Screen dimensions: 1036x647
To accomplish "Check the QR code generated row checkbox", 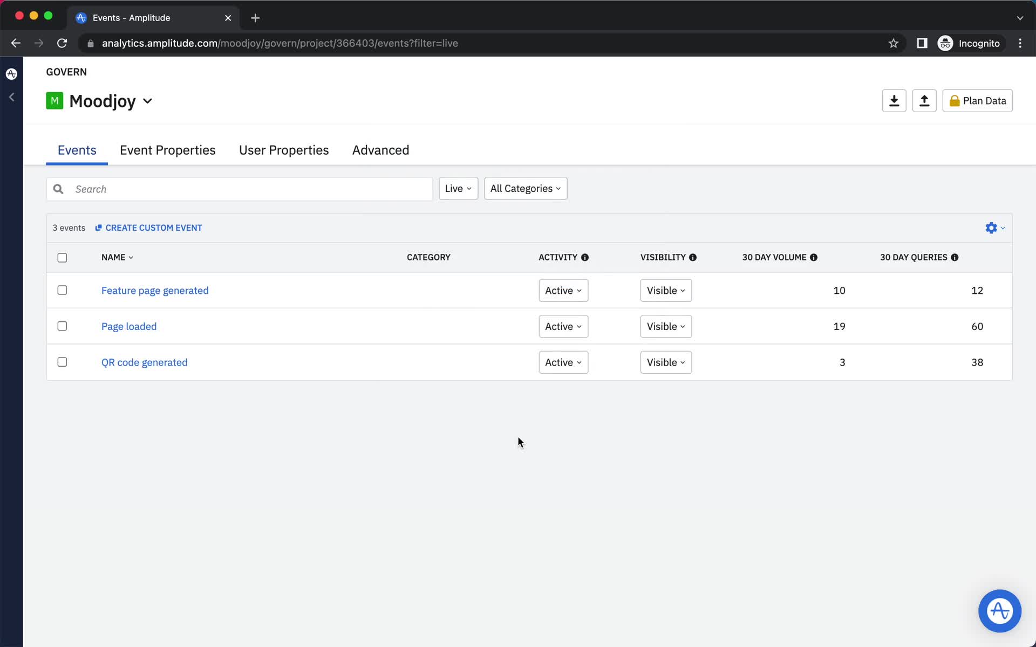I will 62,362.
